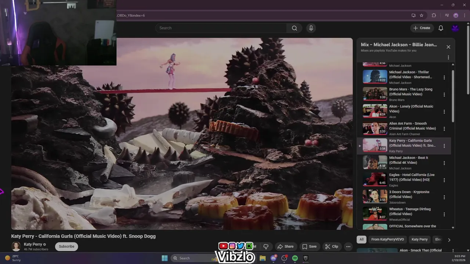Open File Explorer from the taskbar

tap(263, 258)
